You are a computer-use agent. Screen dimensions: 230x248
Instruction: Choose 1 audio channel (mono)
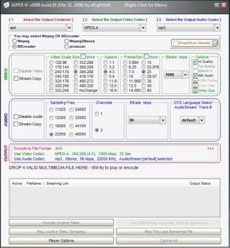click(x=97, y=113)
